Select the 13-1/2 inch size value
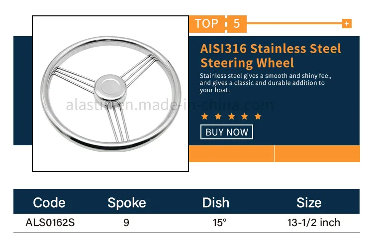 pos(313,223)
